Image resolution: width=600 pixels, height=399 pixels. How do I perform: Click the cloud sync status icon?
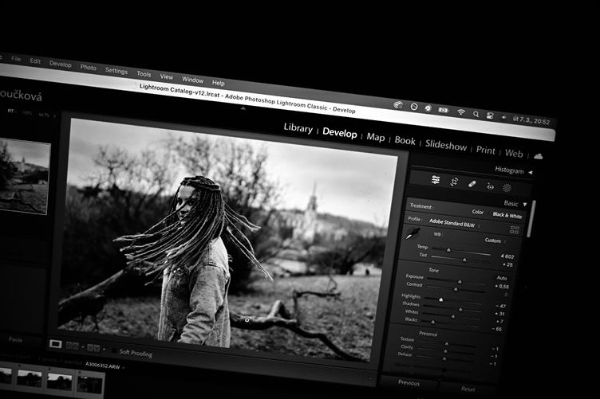(538, 156)
